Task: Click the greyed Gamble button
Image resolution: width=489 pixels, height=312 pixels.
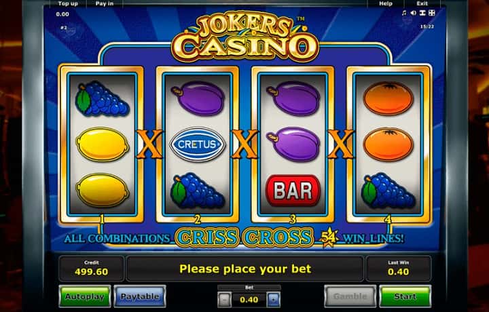Action: (350, 296)
